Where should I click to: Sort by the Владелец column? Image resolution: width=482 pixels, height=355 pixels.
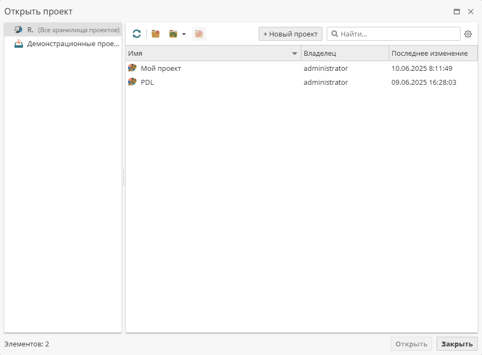coord(345,53)
